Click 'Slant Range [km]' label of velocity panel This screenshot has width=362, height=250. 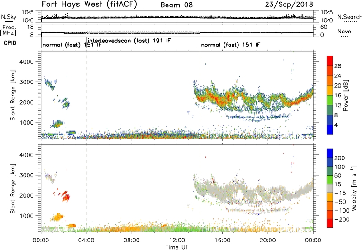pyautogui.click(x=13, y=189)
